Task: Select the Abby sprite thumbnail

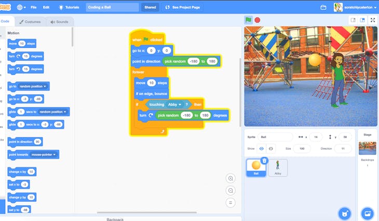Action: coord(278,167)
